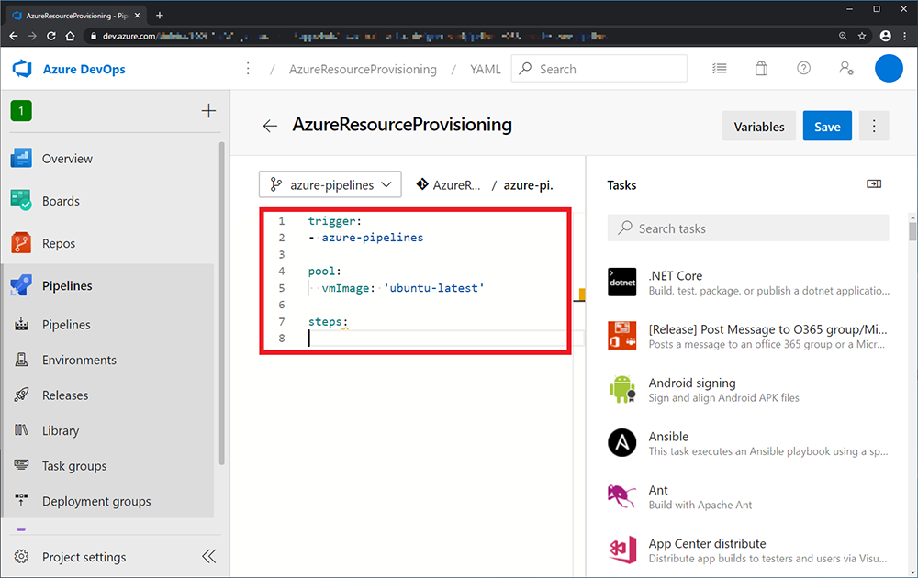Open the Help question mark icon
918x578 pixels.
pos(804,69)
